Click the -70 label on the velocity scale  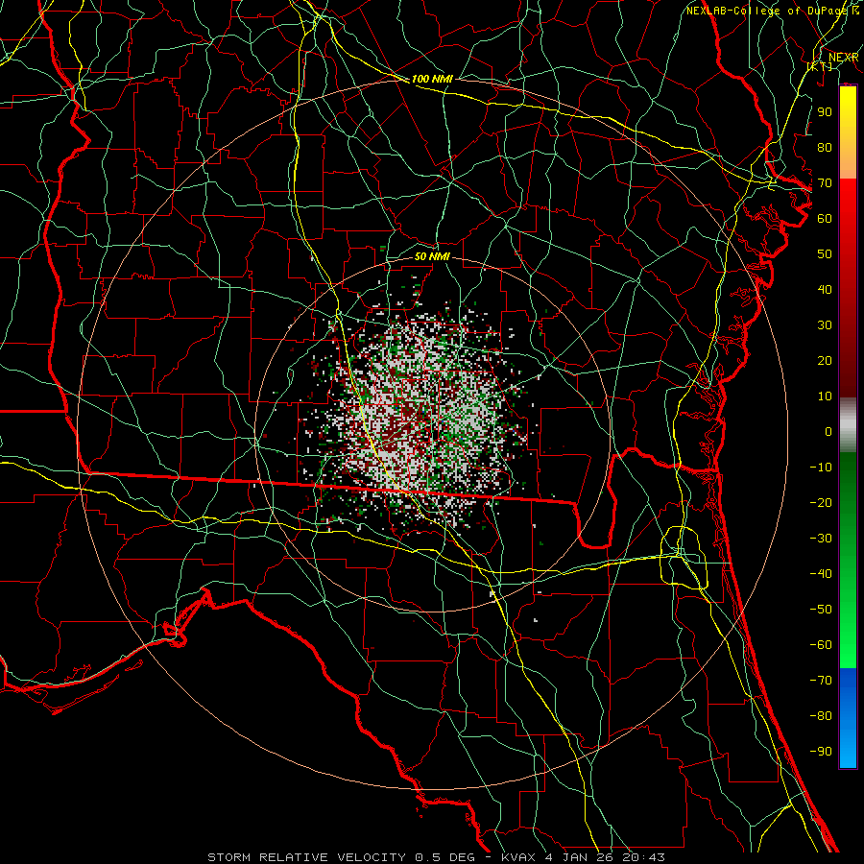(821, 681)
